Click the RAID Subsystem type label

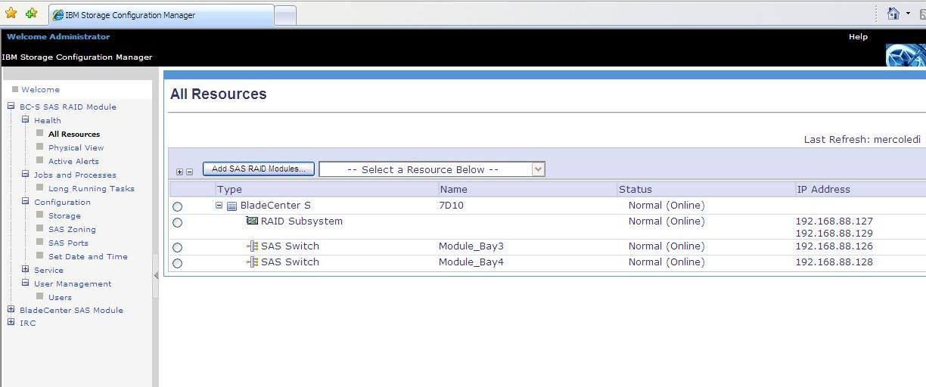(x=302, y=221)
